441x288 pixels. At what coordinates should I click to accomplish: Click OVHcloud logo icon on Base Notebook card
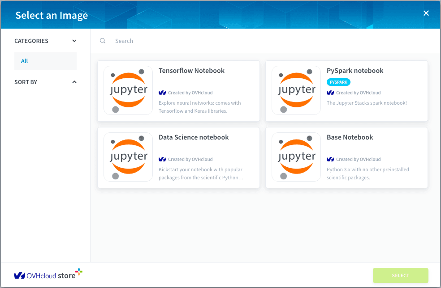point(330,159)
